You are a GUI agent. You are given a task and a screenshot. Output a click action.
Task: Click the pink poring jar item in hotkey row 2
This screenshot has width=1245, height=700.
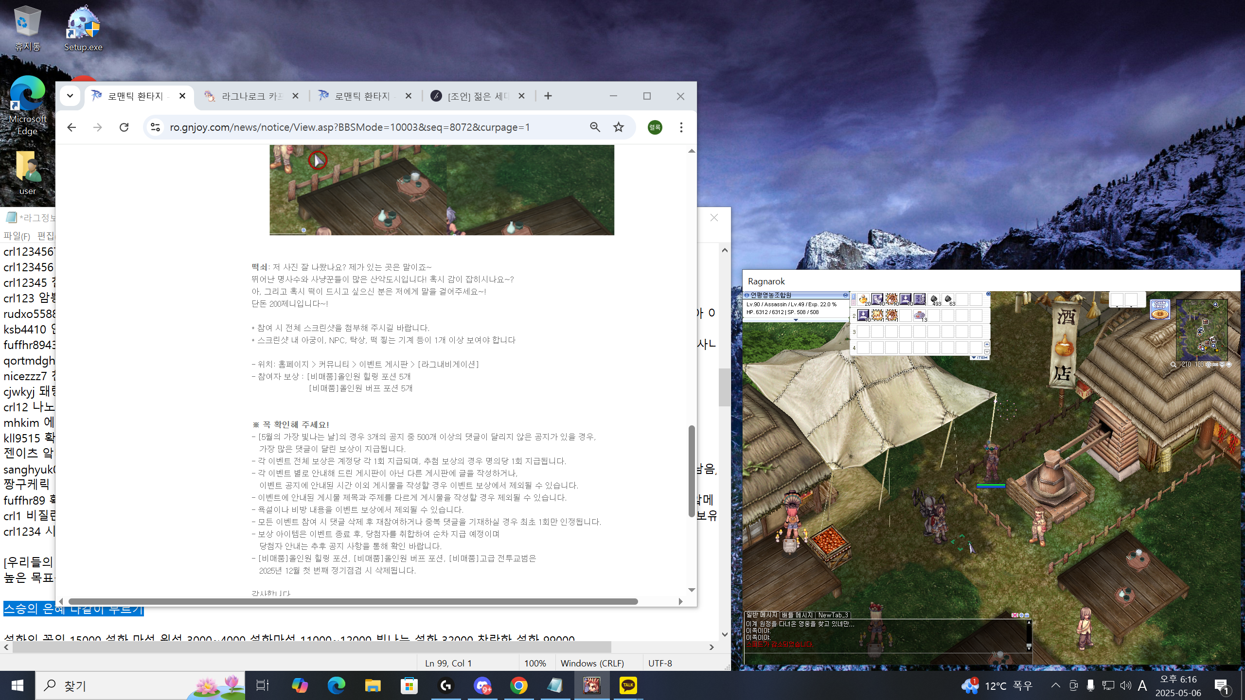920,316
